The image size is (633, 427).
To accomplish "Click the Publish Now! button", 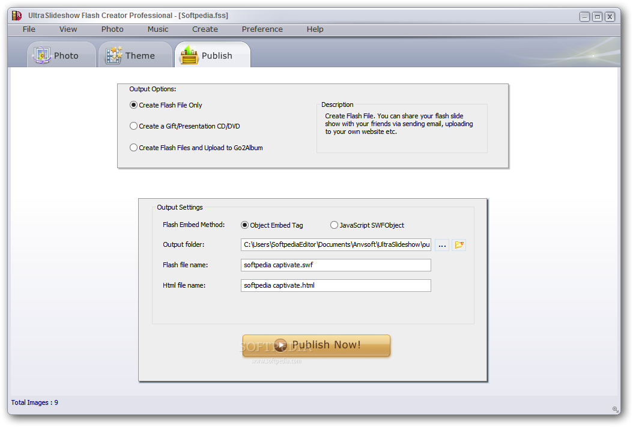I will (316, 345).
